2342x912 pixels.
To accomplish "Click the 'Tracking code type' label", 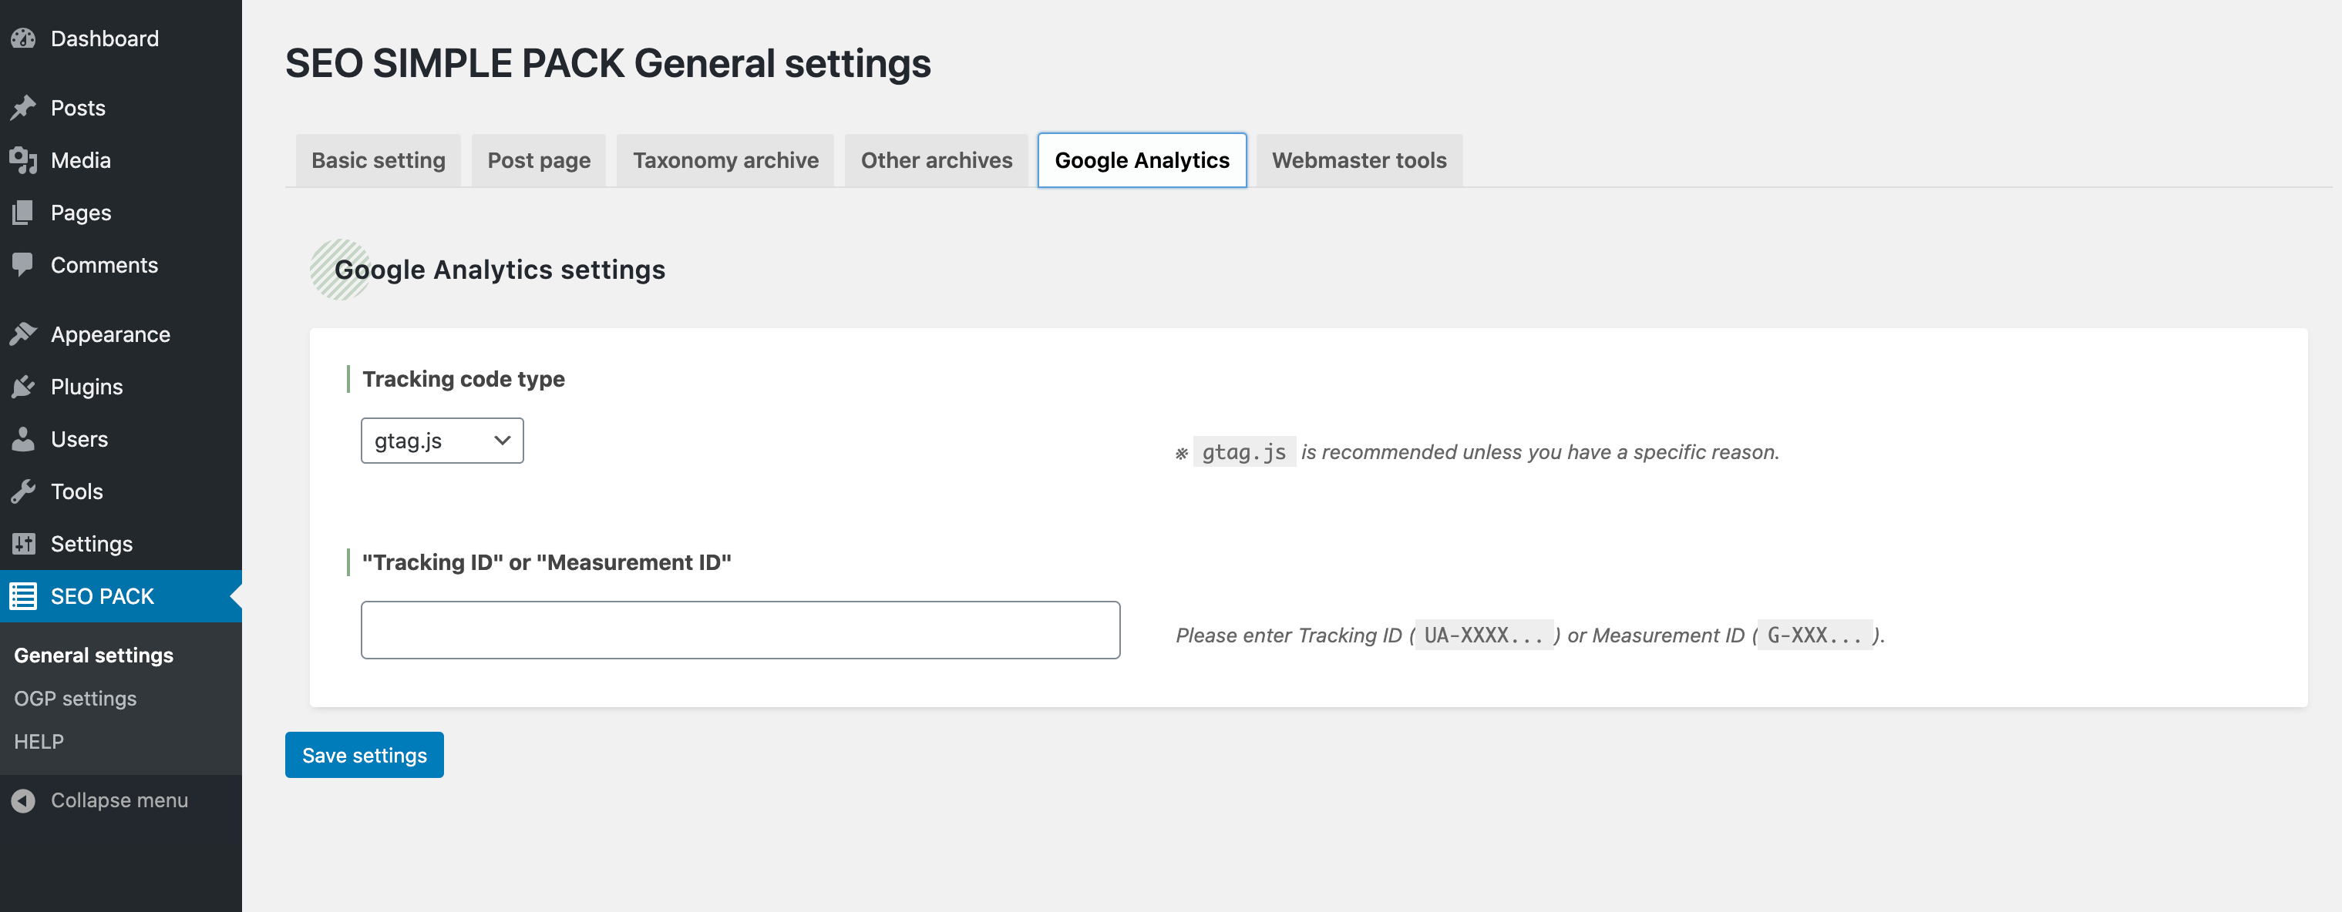I will [463, 379].
